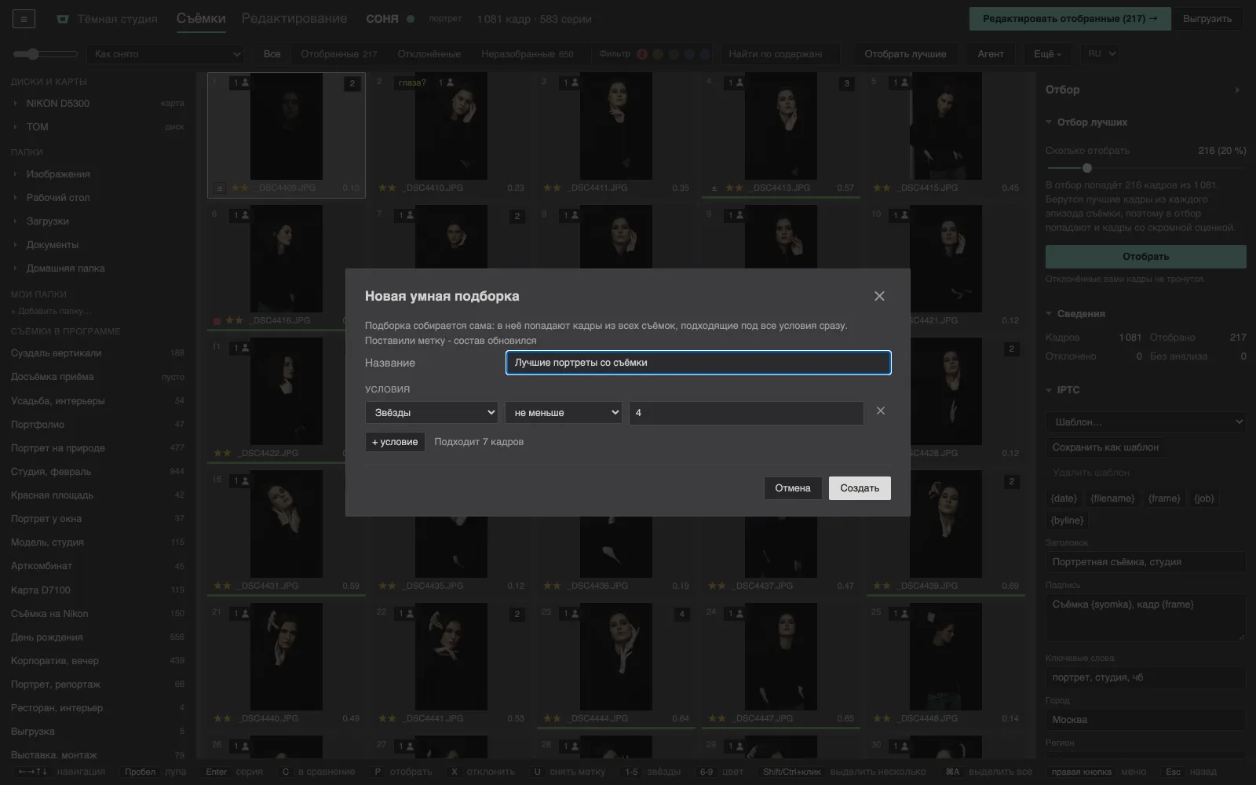Click the star rating of _DSC4447.JPG

point(717,719)
